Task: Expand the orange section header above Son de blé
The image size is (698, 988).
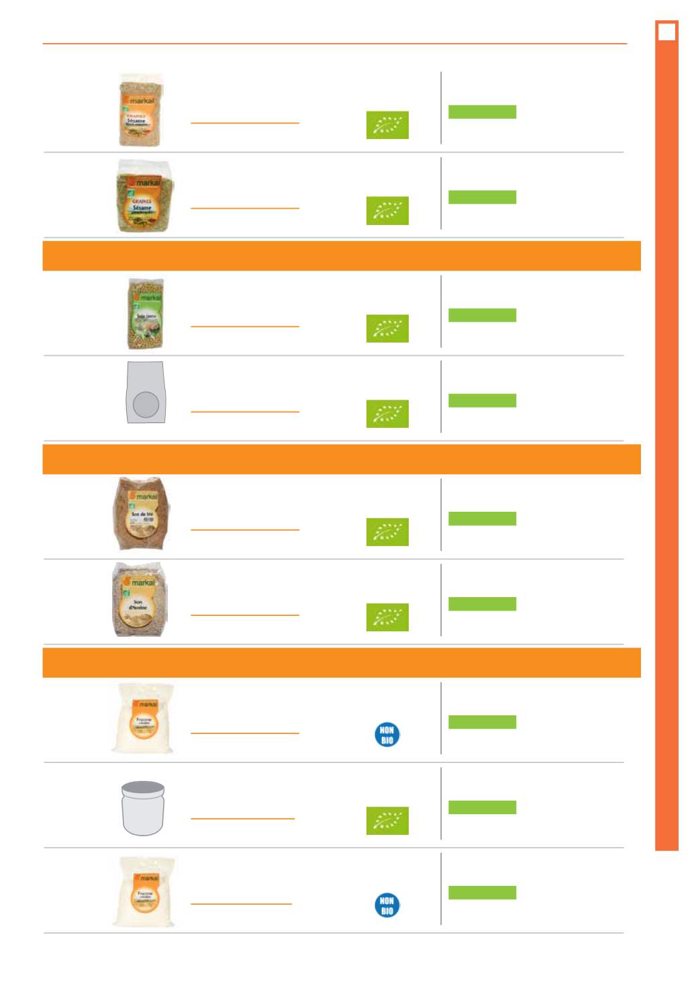Action: 342,459
